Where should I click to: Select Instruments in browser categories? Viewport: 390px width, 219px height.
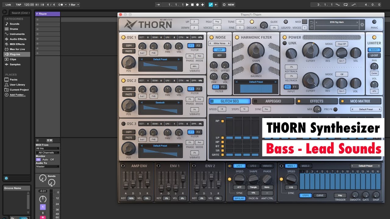coord(17,34)
